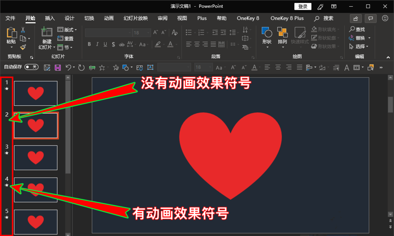The height and width of the screenshot is (236, 394).
Task: Select slide 3 thumbnail in the panel
Action: [35, 157]
